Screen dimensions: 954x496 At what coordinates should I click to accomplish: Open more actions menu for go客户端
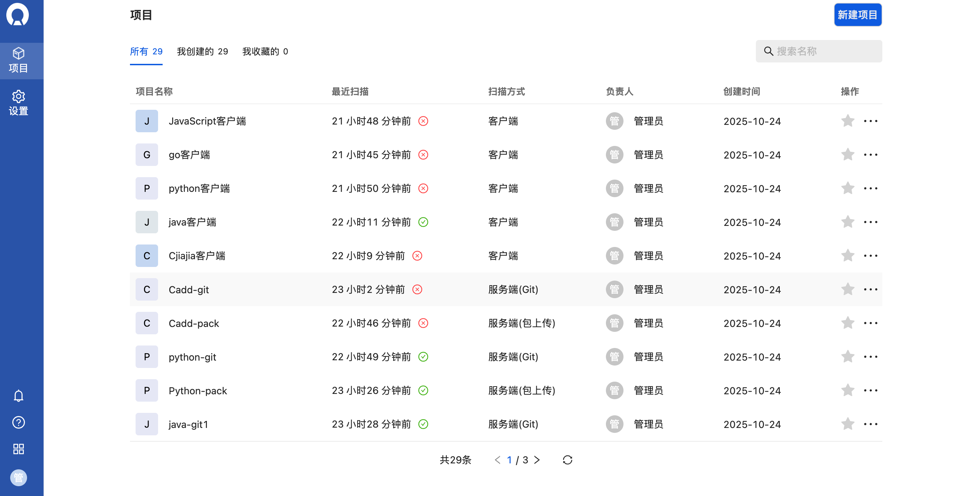pos(870,155)
